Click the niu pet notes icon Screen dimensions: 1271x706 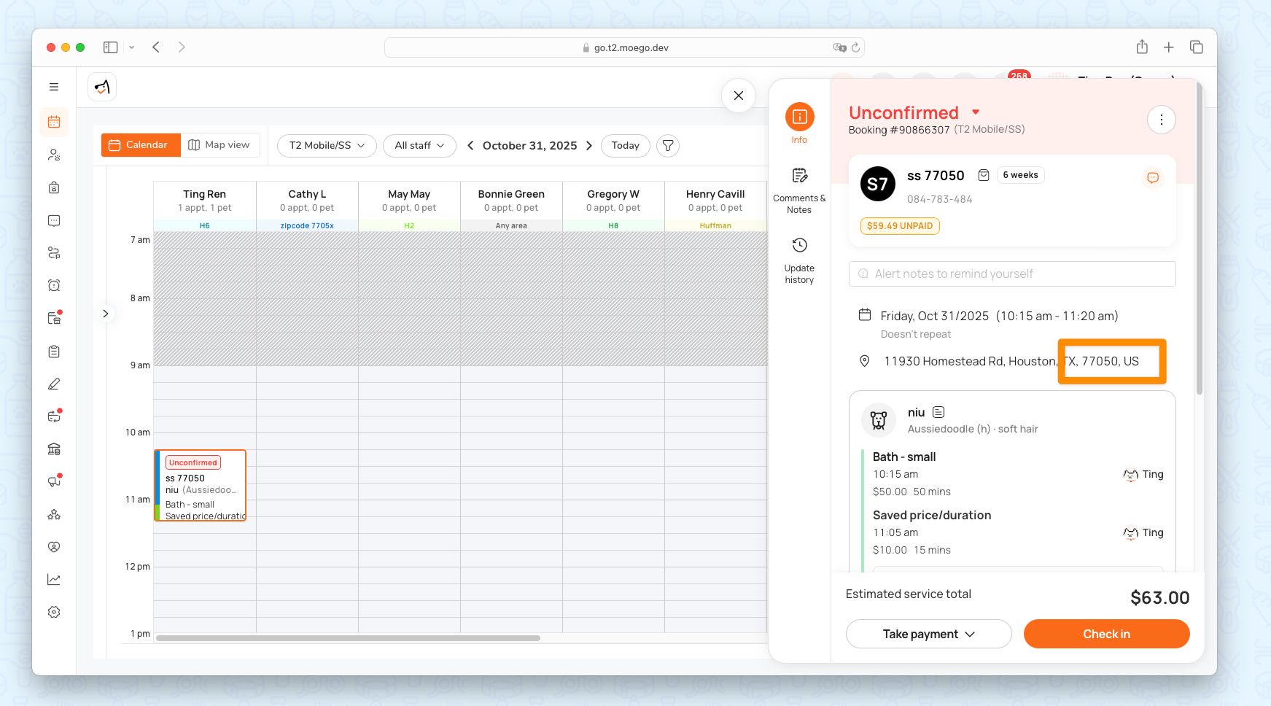point(938,413)
